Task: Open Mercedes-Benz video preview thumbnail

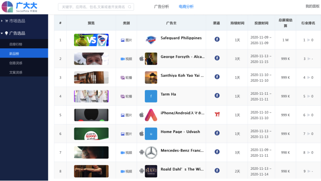Action: [91, 152]
